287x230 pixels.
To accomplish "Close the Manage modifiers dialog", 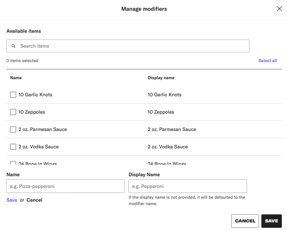I will click(x=279, y=9).
